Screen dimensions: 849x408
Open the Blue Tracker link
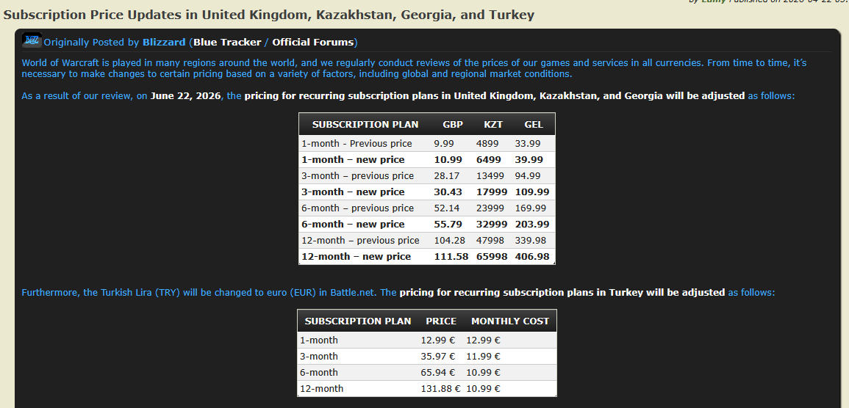pyautogui.click(x=227, y=42)
